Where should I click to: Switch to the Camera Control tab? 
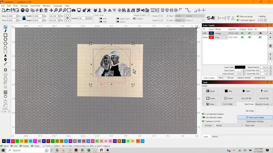244,78
